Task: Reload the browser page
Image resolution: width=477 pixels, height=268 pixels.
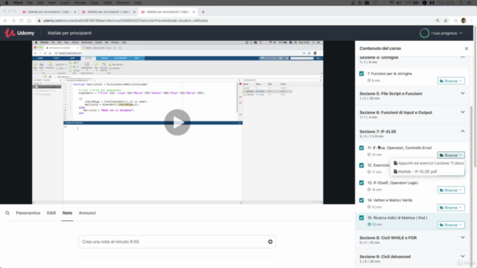Action: pyautogui.click(x=22, y=21)
